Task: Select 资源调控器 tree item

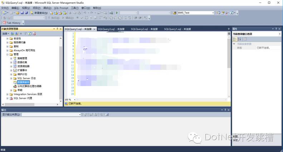Action: [23, 66]
